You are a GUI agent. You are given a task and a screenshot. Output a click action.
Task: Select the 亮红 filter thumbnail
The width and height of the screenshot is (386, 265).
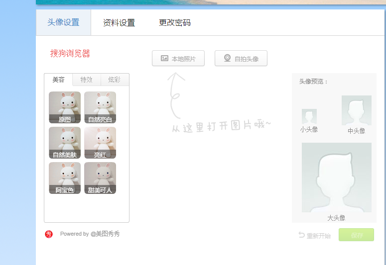pyautogui.click(x=100, y=143)
